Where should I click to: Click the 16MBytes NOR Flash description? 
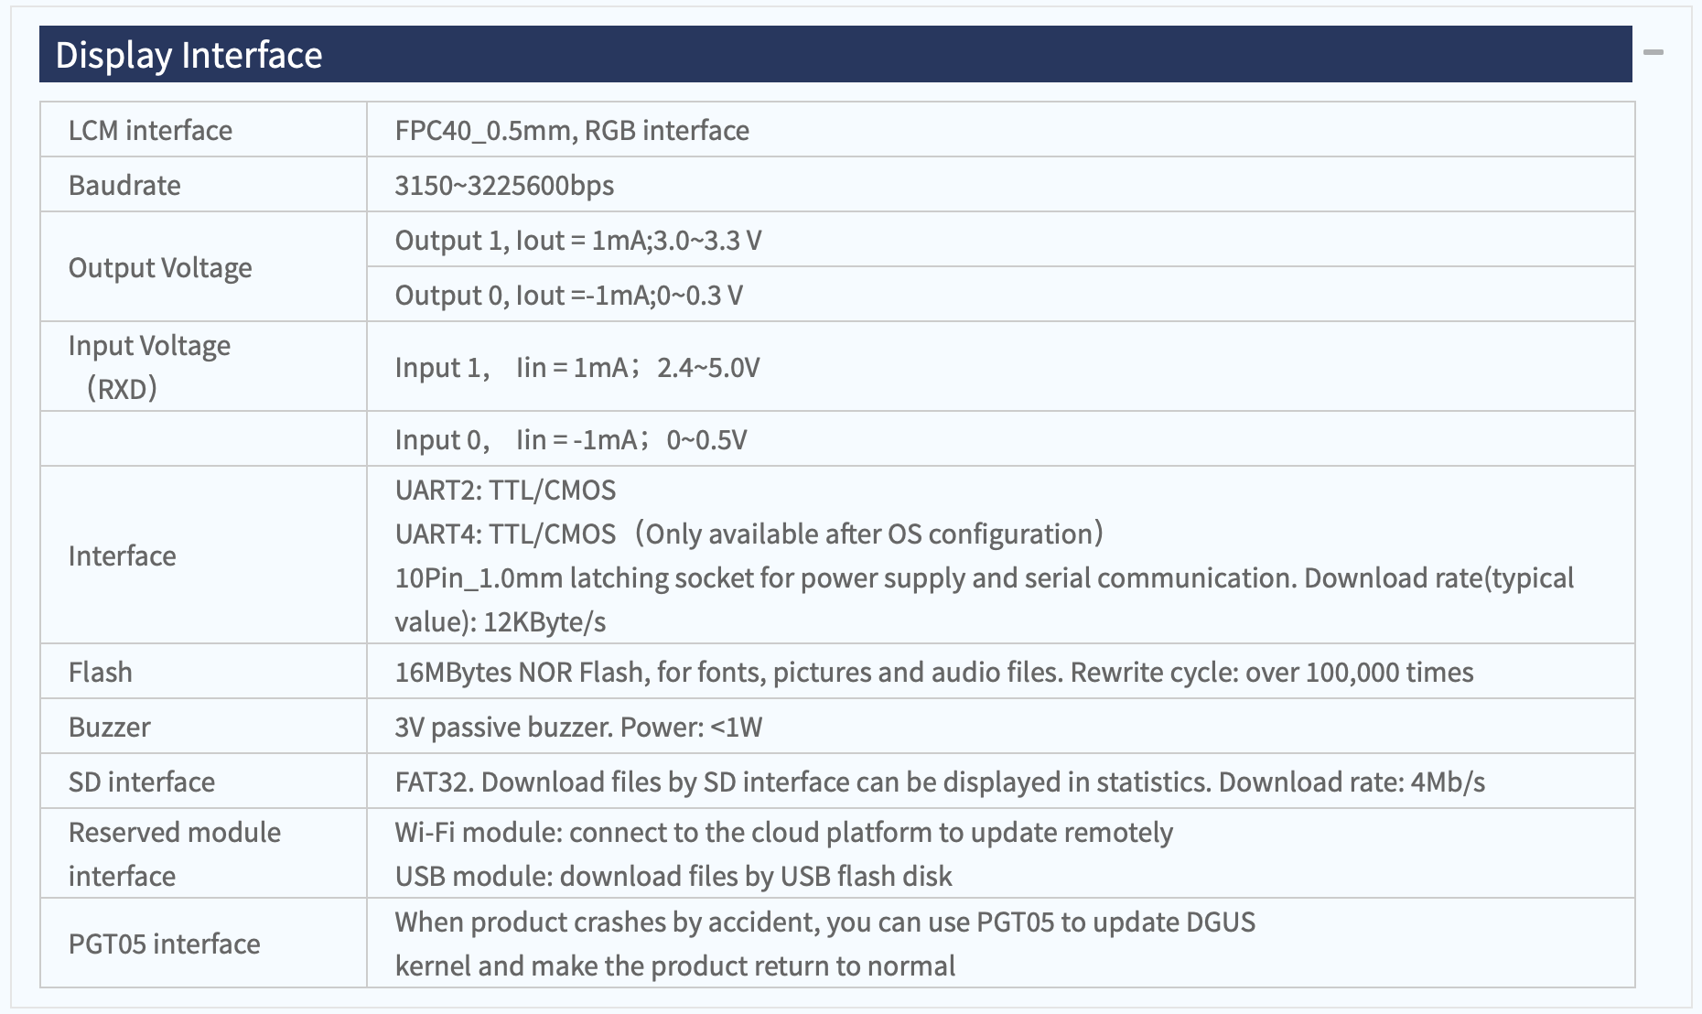coord(934,672)
